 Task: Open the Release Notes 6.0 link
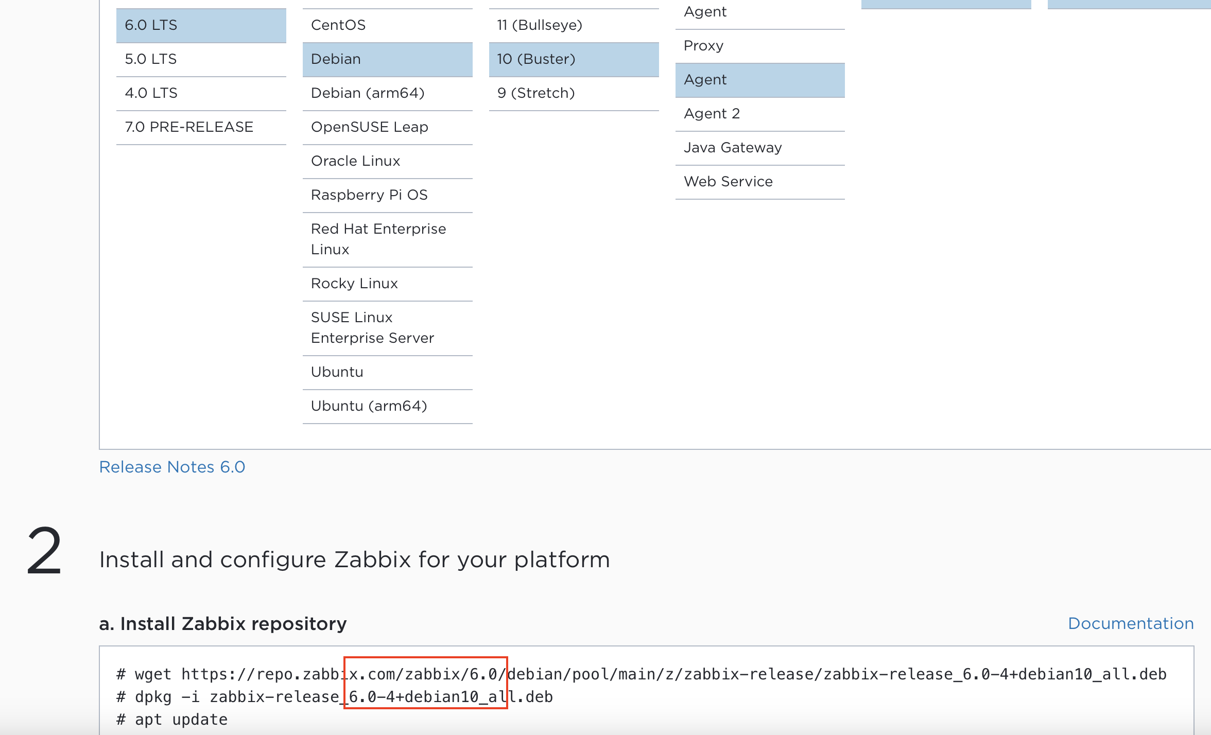click(172, 467)
